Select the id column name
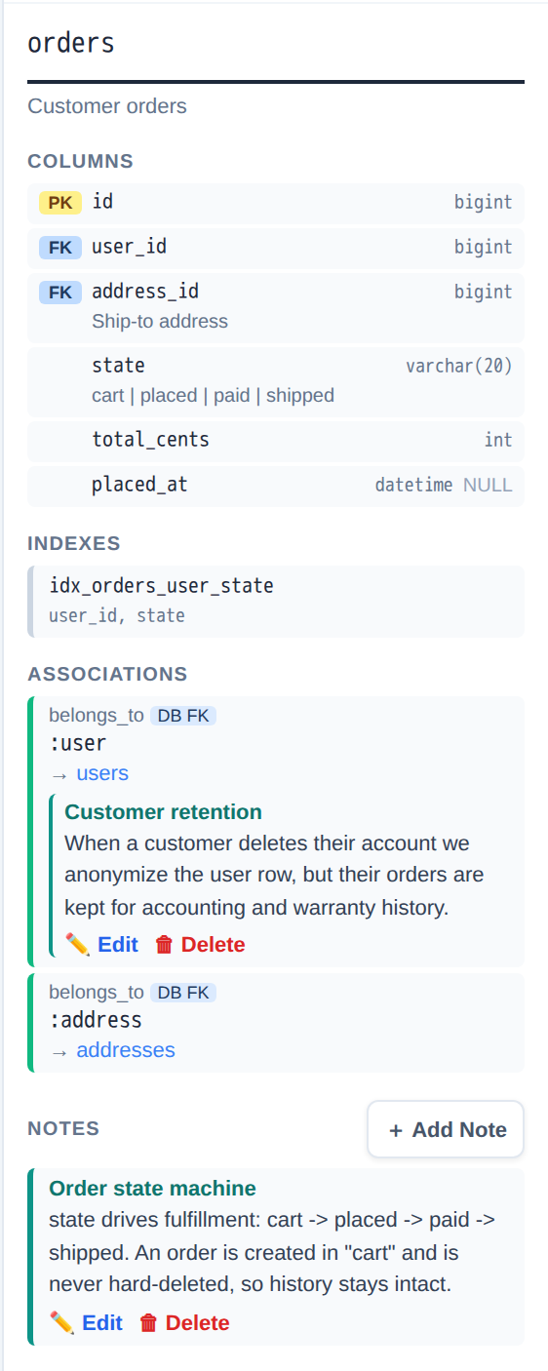The image size is (548, 1371). [x=102, y=202]
